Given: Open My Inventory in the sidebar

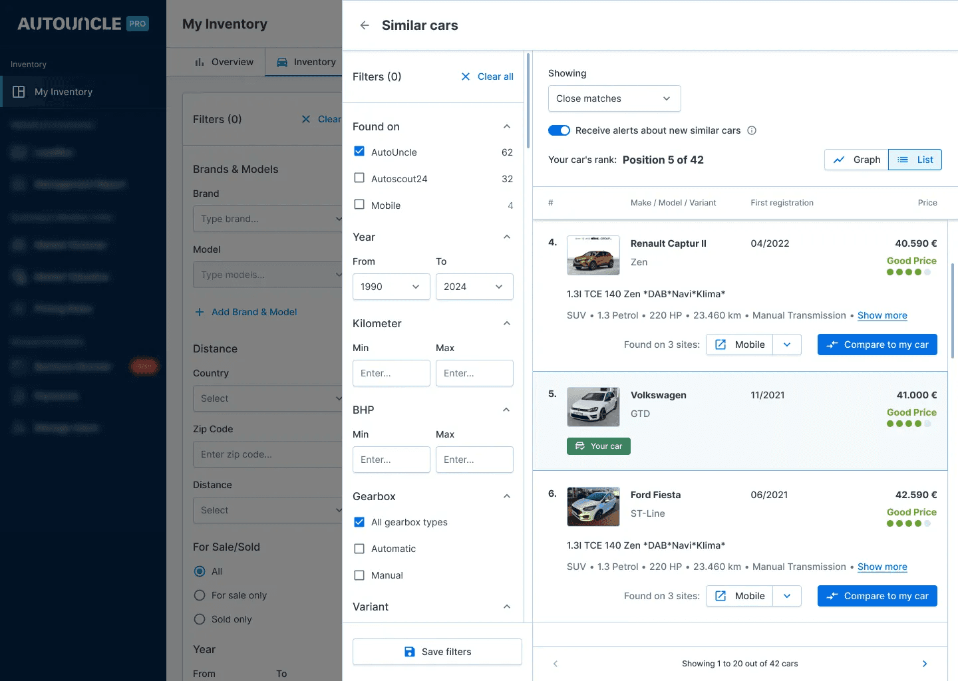Looking at the screenshot, I should tap(83, 92).
